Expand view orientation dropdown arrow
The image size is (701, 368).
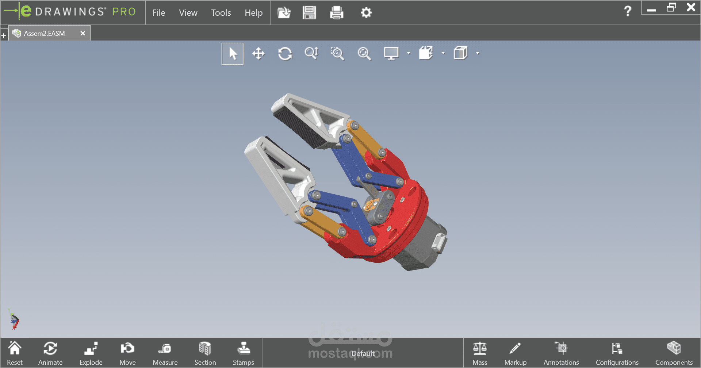click(x=443, y=53)
